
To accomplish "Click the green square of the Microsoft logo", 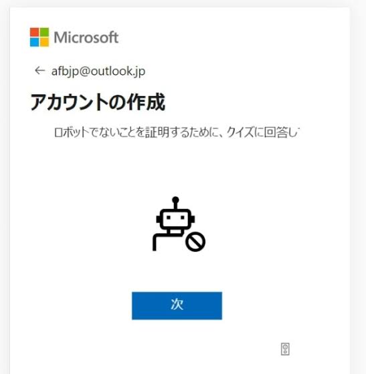I will point(44,32).
